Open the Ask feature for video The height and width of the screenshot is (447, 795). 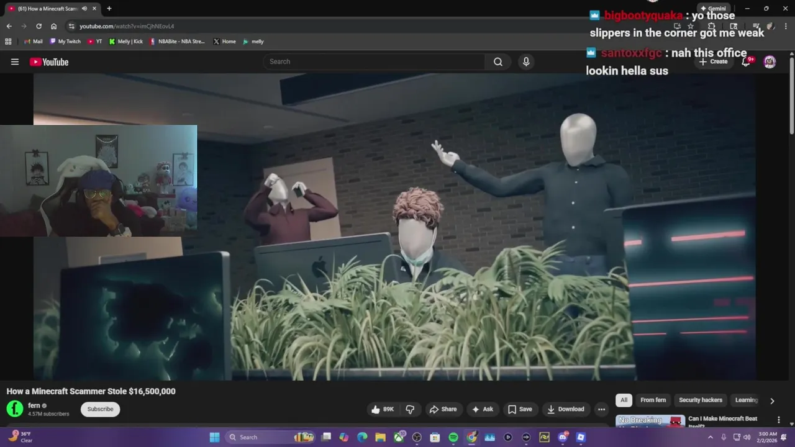coord(483,409)
